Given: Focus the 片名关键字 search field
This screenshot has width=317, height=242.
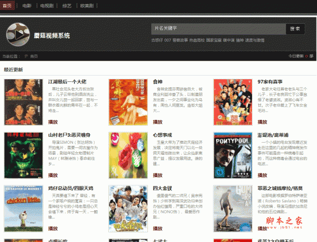Looking at the screenshot, I should (x=218, y=29).
